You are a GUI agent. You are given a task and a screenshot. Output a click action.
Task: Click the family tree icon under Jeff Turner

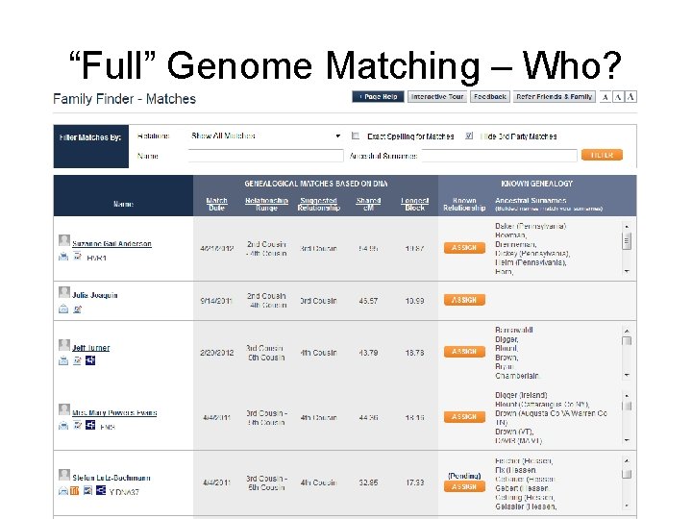tap(90, 360)
